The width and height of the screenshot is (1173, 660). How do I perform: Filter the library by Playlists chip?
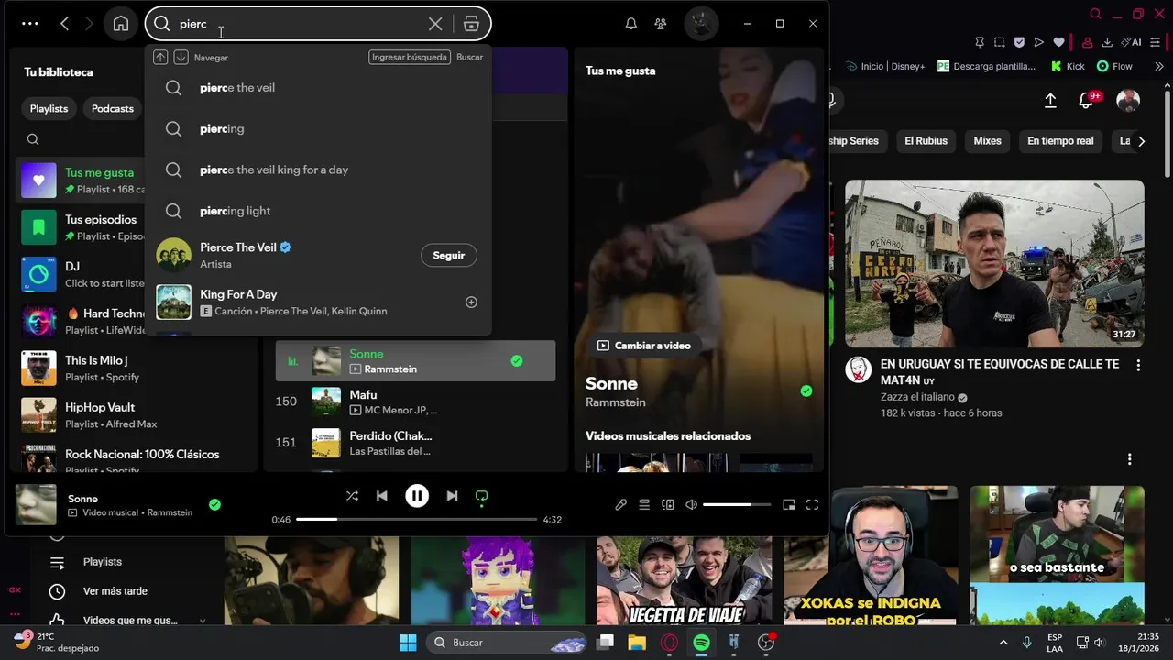coord(49,108)
